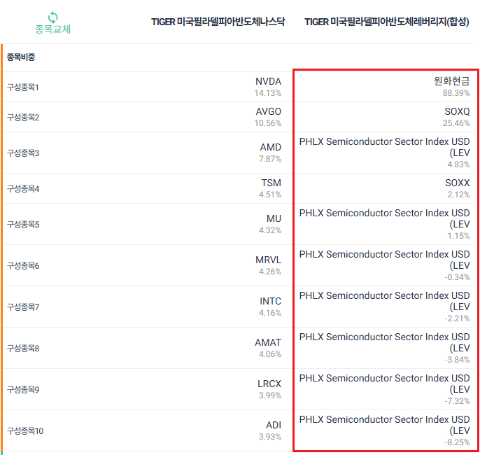
Task: Click the 구성종목3 row label
Action: (23, 153)
